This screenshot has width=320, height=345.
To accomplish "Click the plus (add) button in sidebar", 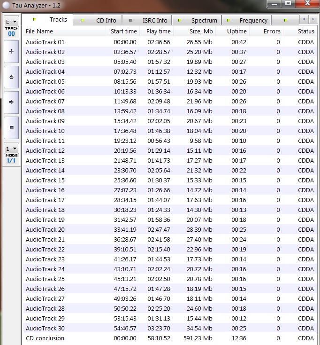I will [11, 51].
